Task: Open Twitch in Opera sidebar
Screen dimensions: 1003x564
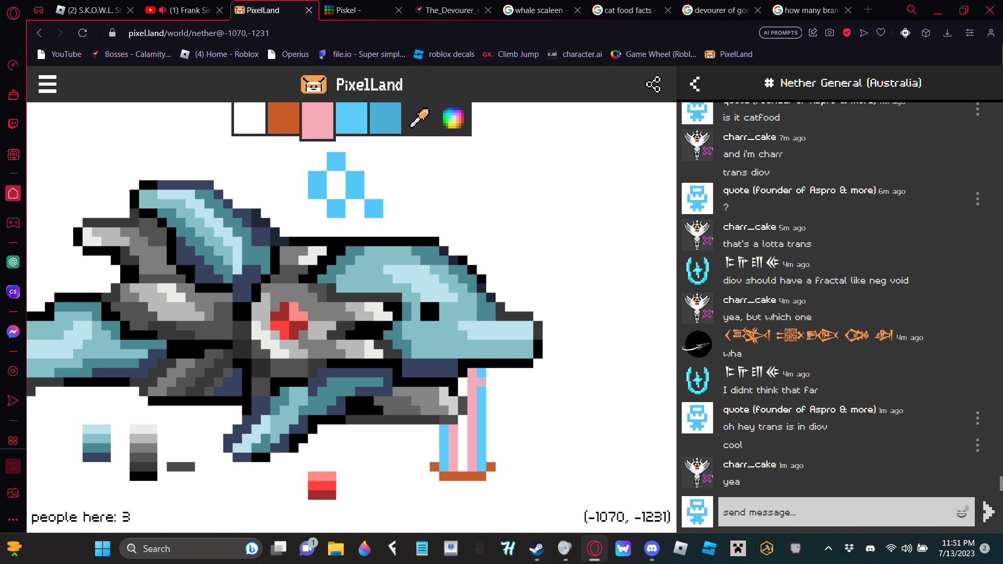Action: (x=13, y=124)
